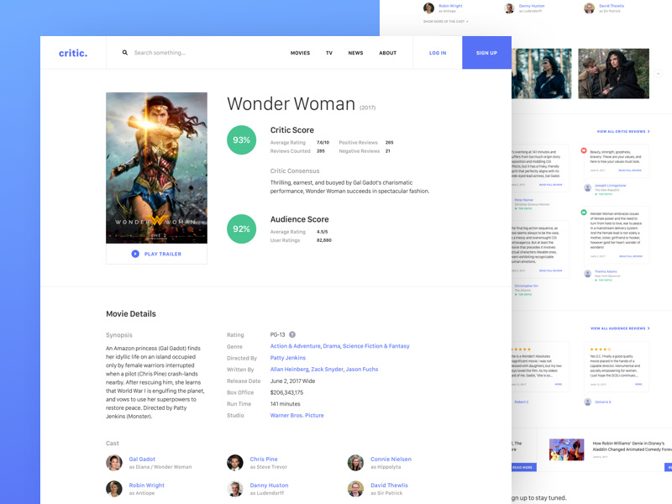Open the Aladdin news article thumbnail
This screenshot has height=504, width=672.
(566, 449)
